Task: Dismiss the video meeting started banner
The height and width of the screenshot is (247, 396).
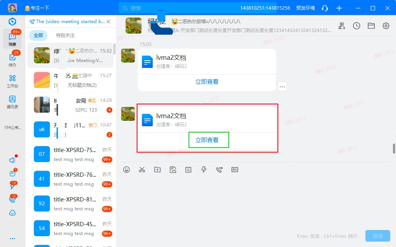Action: (x=109, y=22)
